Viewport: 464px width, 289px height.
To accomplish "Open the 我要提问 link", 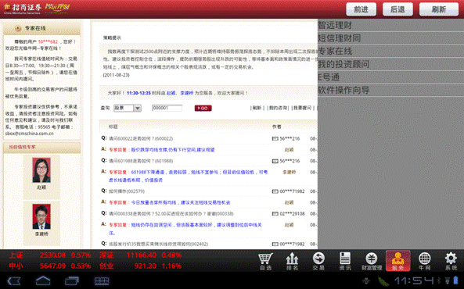I will coord(302,108).
